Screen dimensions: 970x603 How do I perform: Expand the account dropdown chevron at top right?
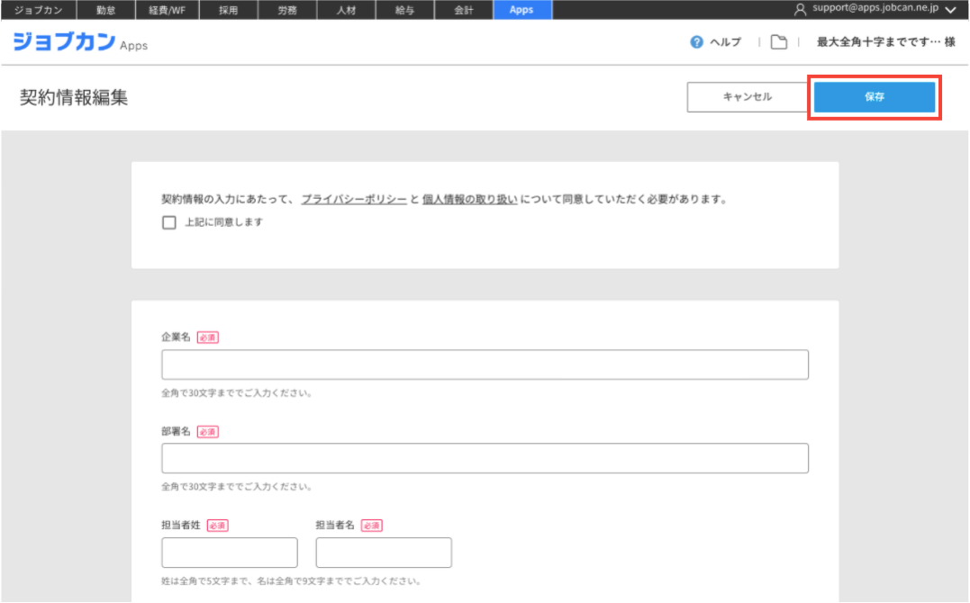click(x=950, y=10)
